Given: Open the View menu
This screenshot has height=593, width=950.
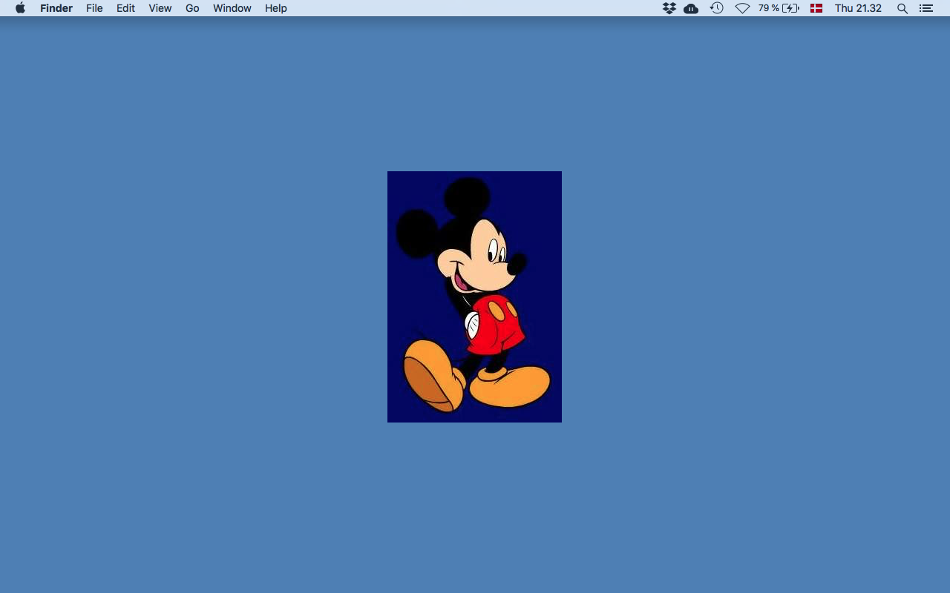Looking at the screenshot, I should (x=160, y=8).
